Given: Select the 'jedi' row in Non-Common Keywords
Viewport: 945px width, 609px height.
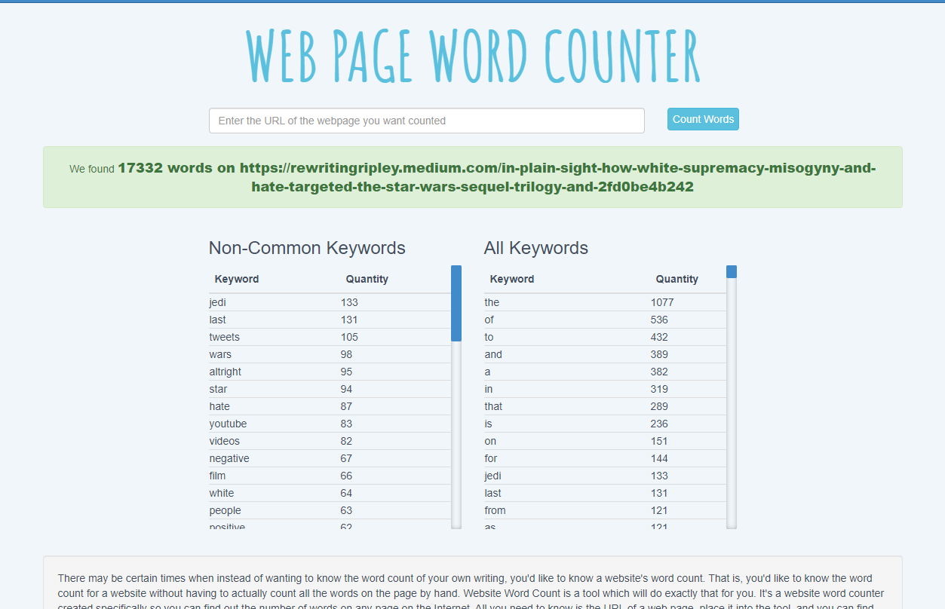Looking at the screenshot, I should pyautogui.click(x=330, y=302).
